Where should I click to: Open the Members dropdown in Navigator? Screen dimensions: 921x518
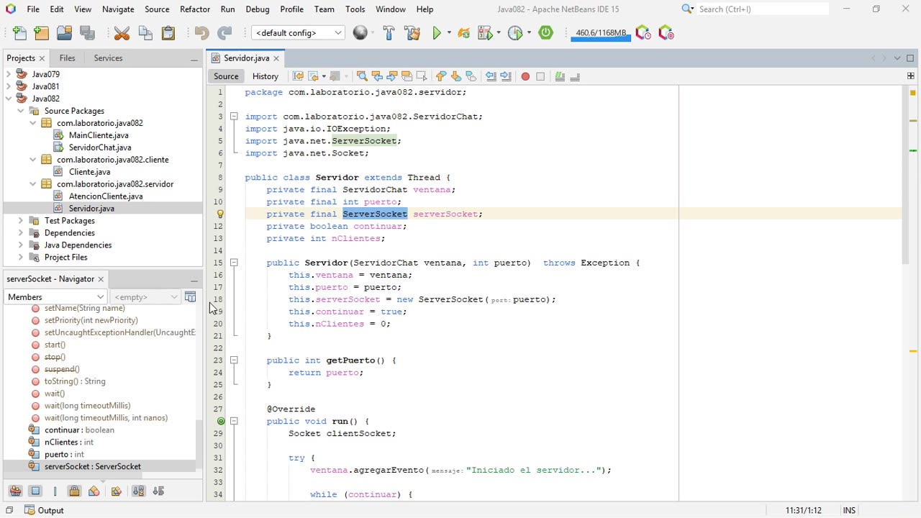point(56,297)
